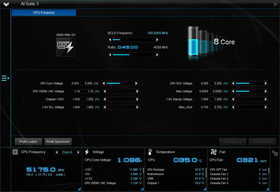Increase BCLK Frequency with right arrow
Screen dimensions: 280x192
(x=157, y=40)
